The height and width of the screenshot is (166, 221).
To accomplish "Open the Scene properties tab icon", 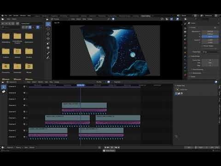I will pyautogui.click(x=185, y=39).
